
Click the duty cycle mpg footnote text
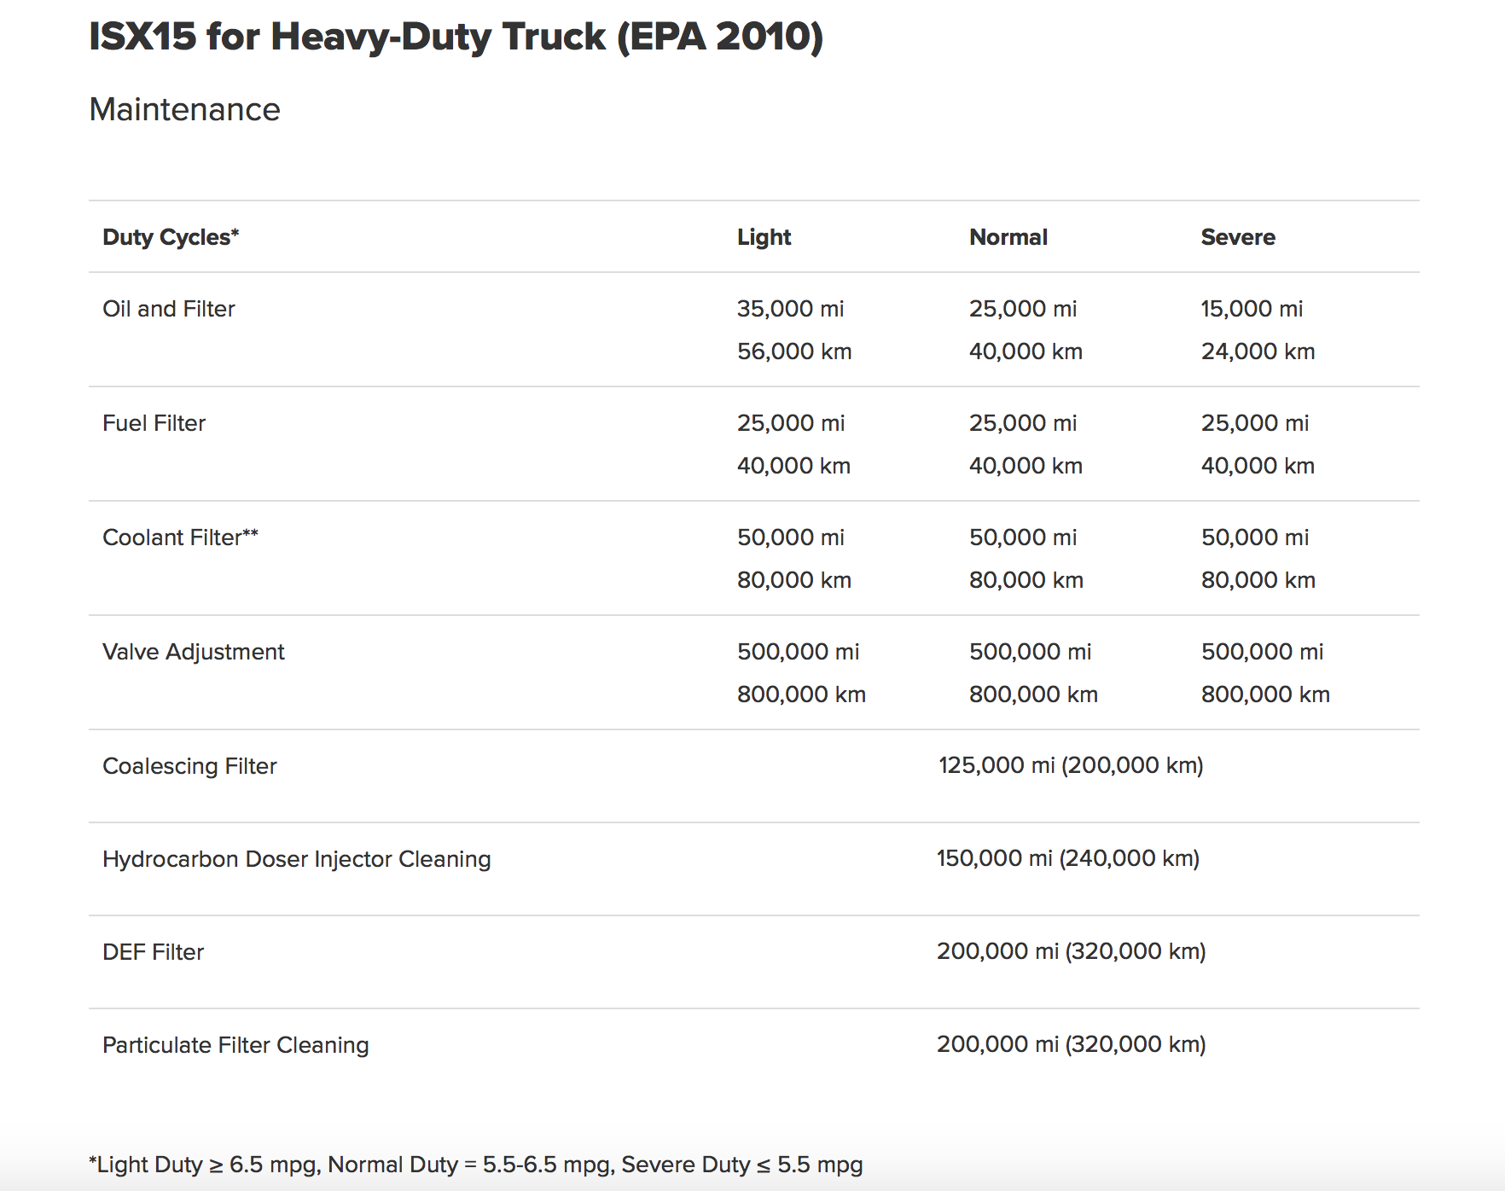point(475,1165)
